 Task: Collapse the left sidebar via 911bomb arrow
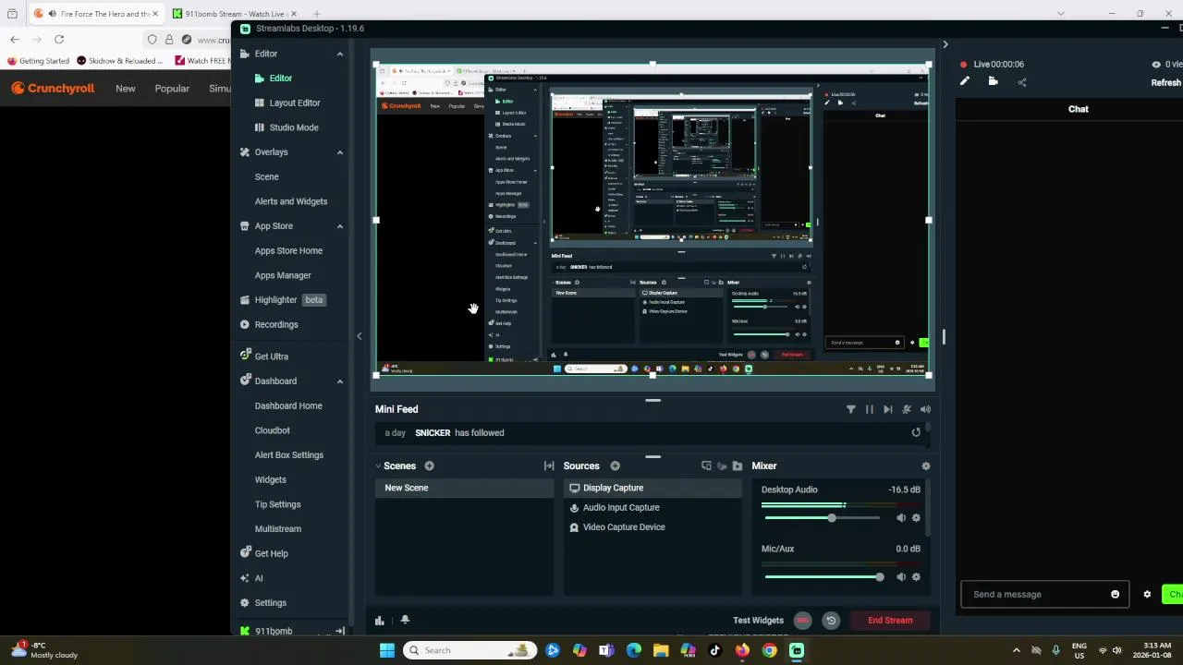tap(339, 631)
